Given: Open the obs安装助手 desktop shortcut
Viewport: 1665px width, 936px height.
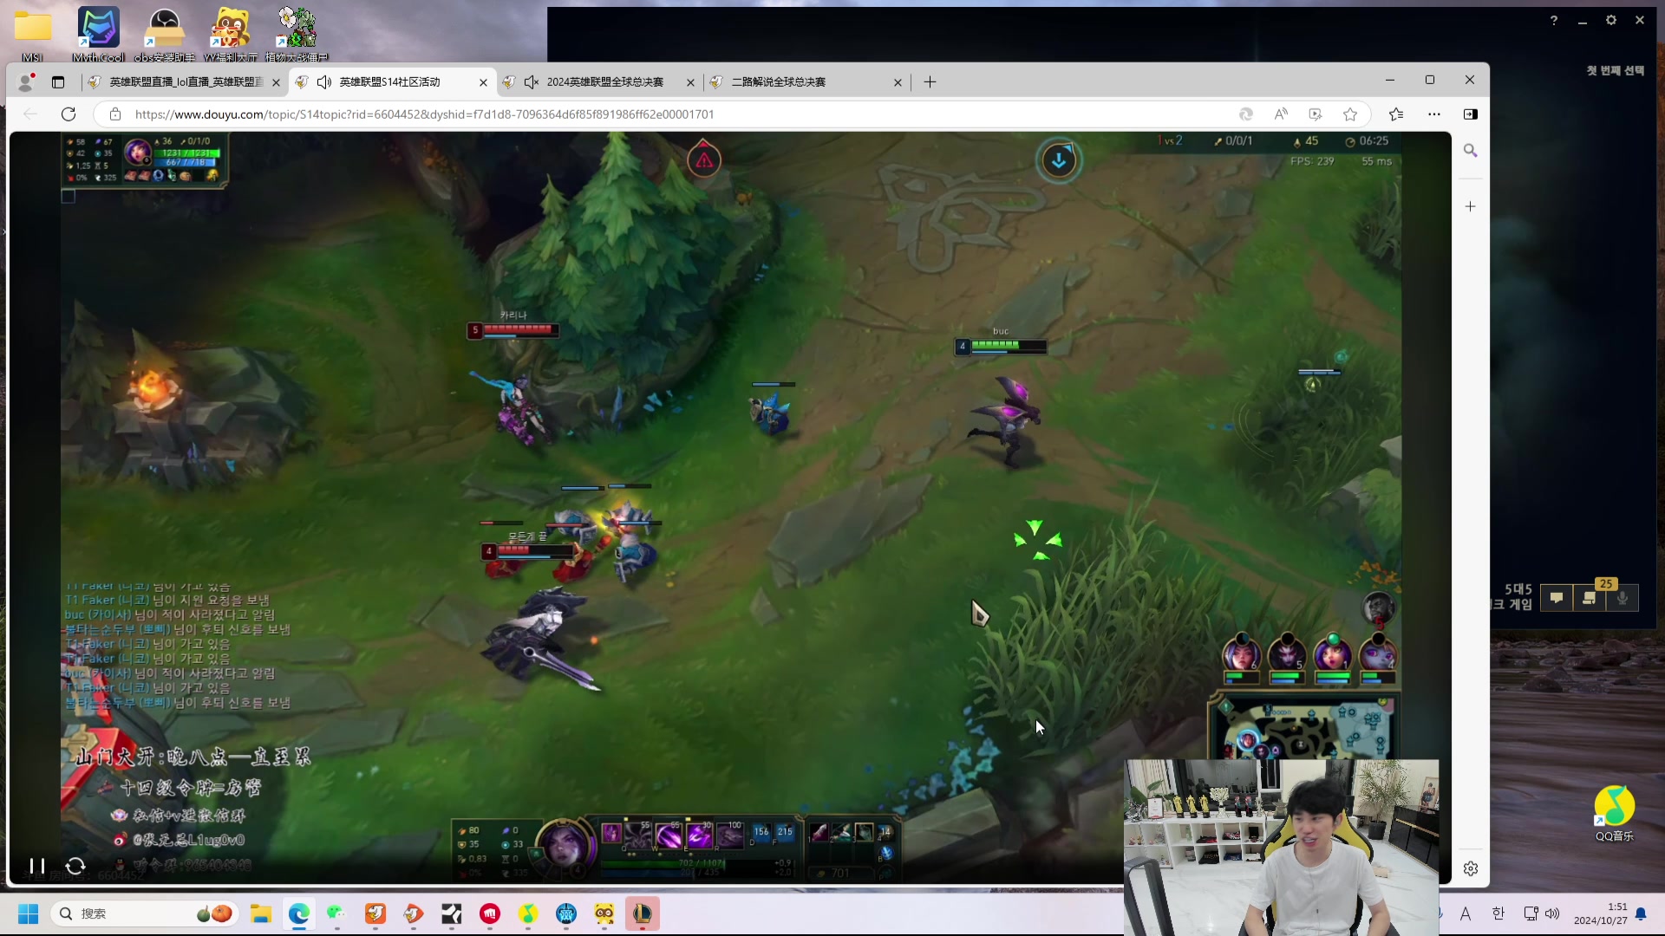Looking at the screenshot, I should (x=165, y=35).
